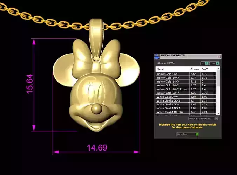Select the Yellow Gold:10KY row
Viewport: 237px width, 175px height.
[x=186, y=78]
